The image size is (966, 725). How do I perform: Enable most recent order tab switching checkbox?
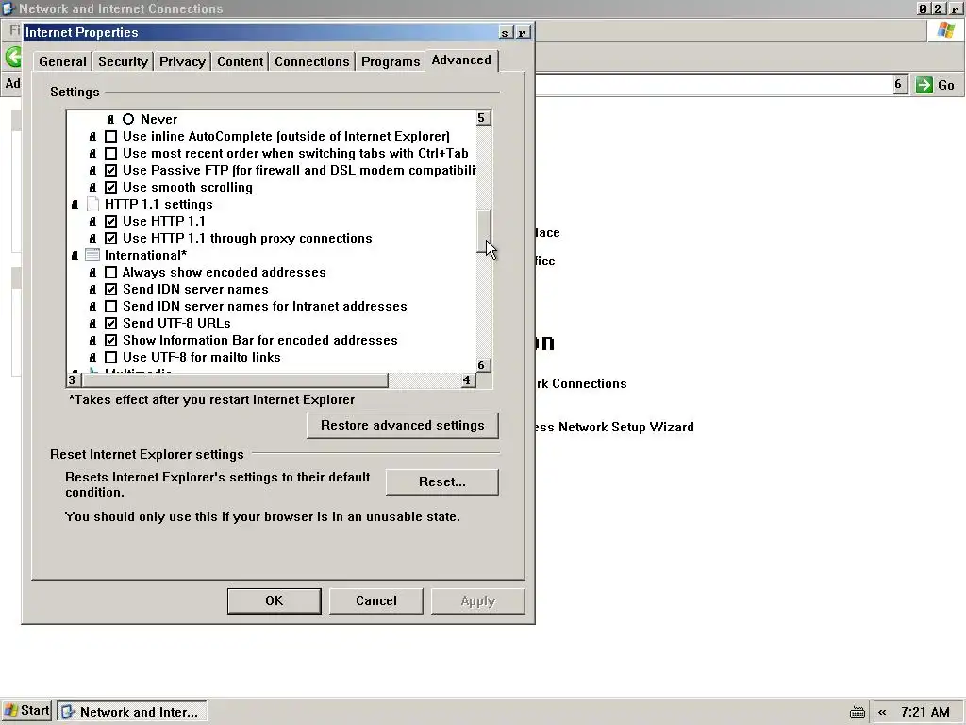[111, 154]
